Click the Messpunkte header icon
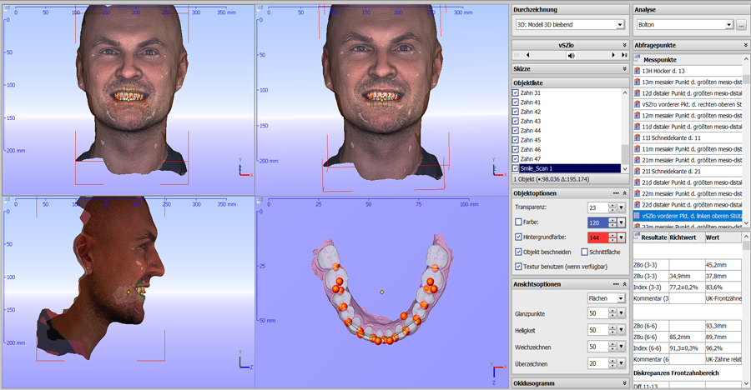The image size is (751, 390). 637,59
